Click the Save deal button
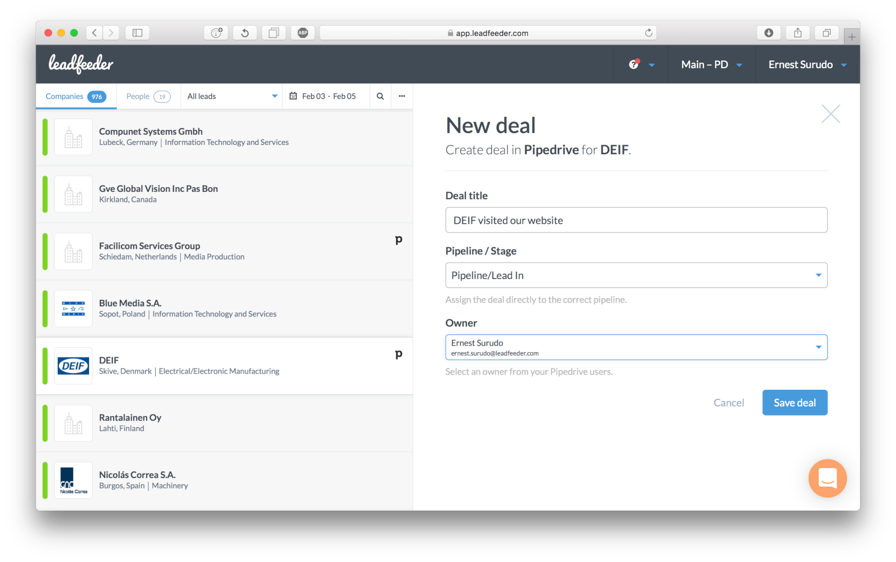The width and height of the screenshot is (896, 562). click(x=795, y=403)
